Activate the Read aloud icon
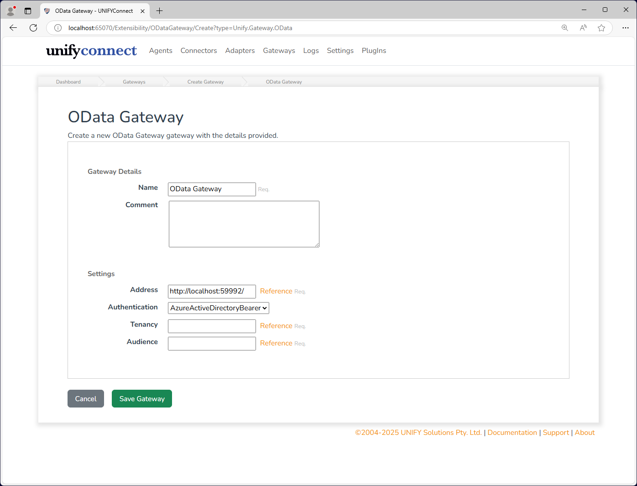 pyautogui.click(x=583, y=28)
